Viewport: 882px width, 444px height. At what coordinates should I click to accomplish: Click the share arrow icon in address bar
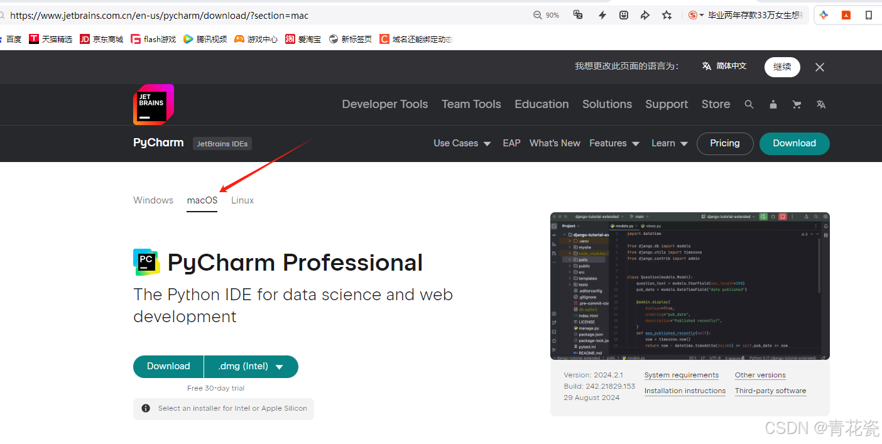pos(645,15)
